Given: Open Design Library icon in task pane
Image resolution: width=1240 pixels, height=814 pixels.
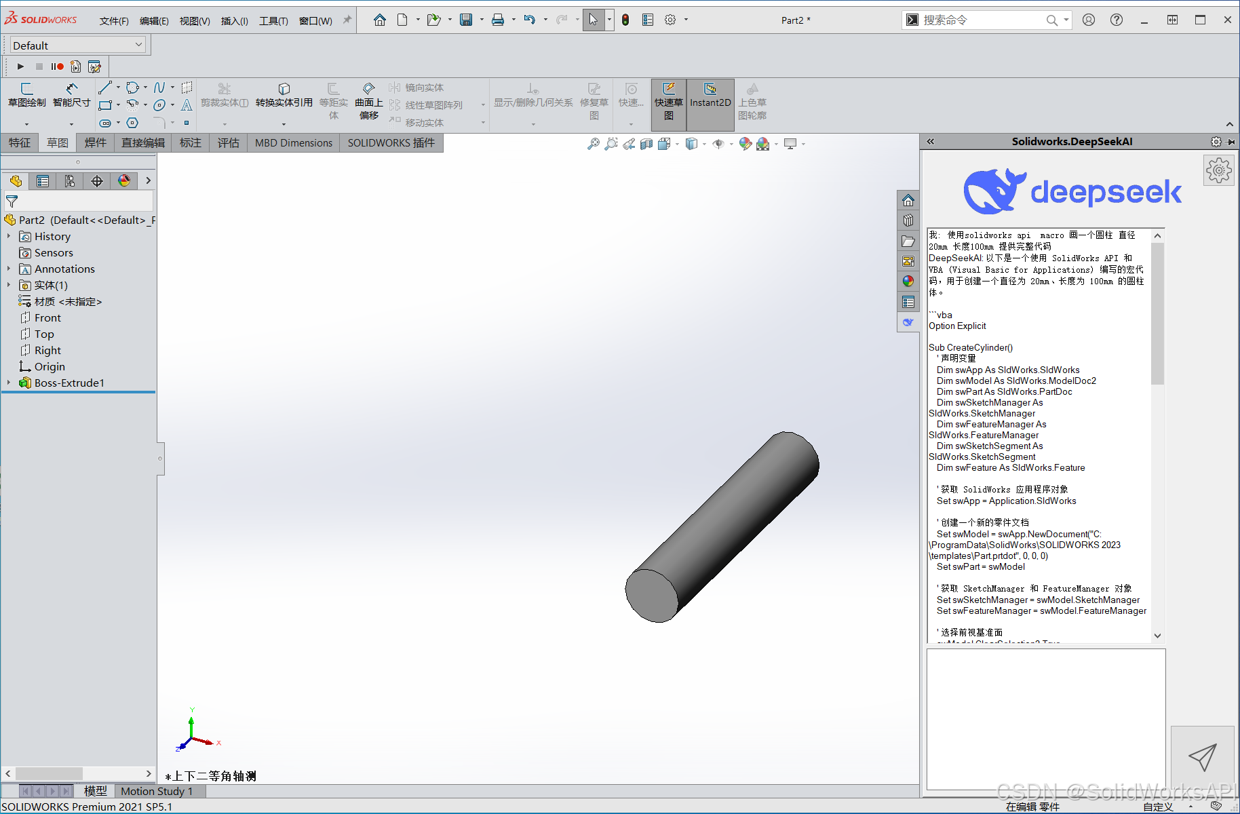Looking at the screenshot, I should click(908, 220).
